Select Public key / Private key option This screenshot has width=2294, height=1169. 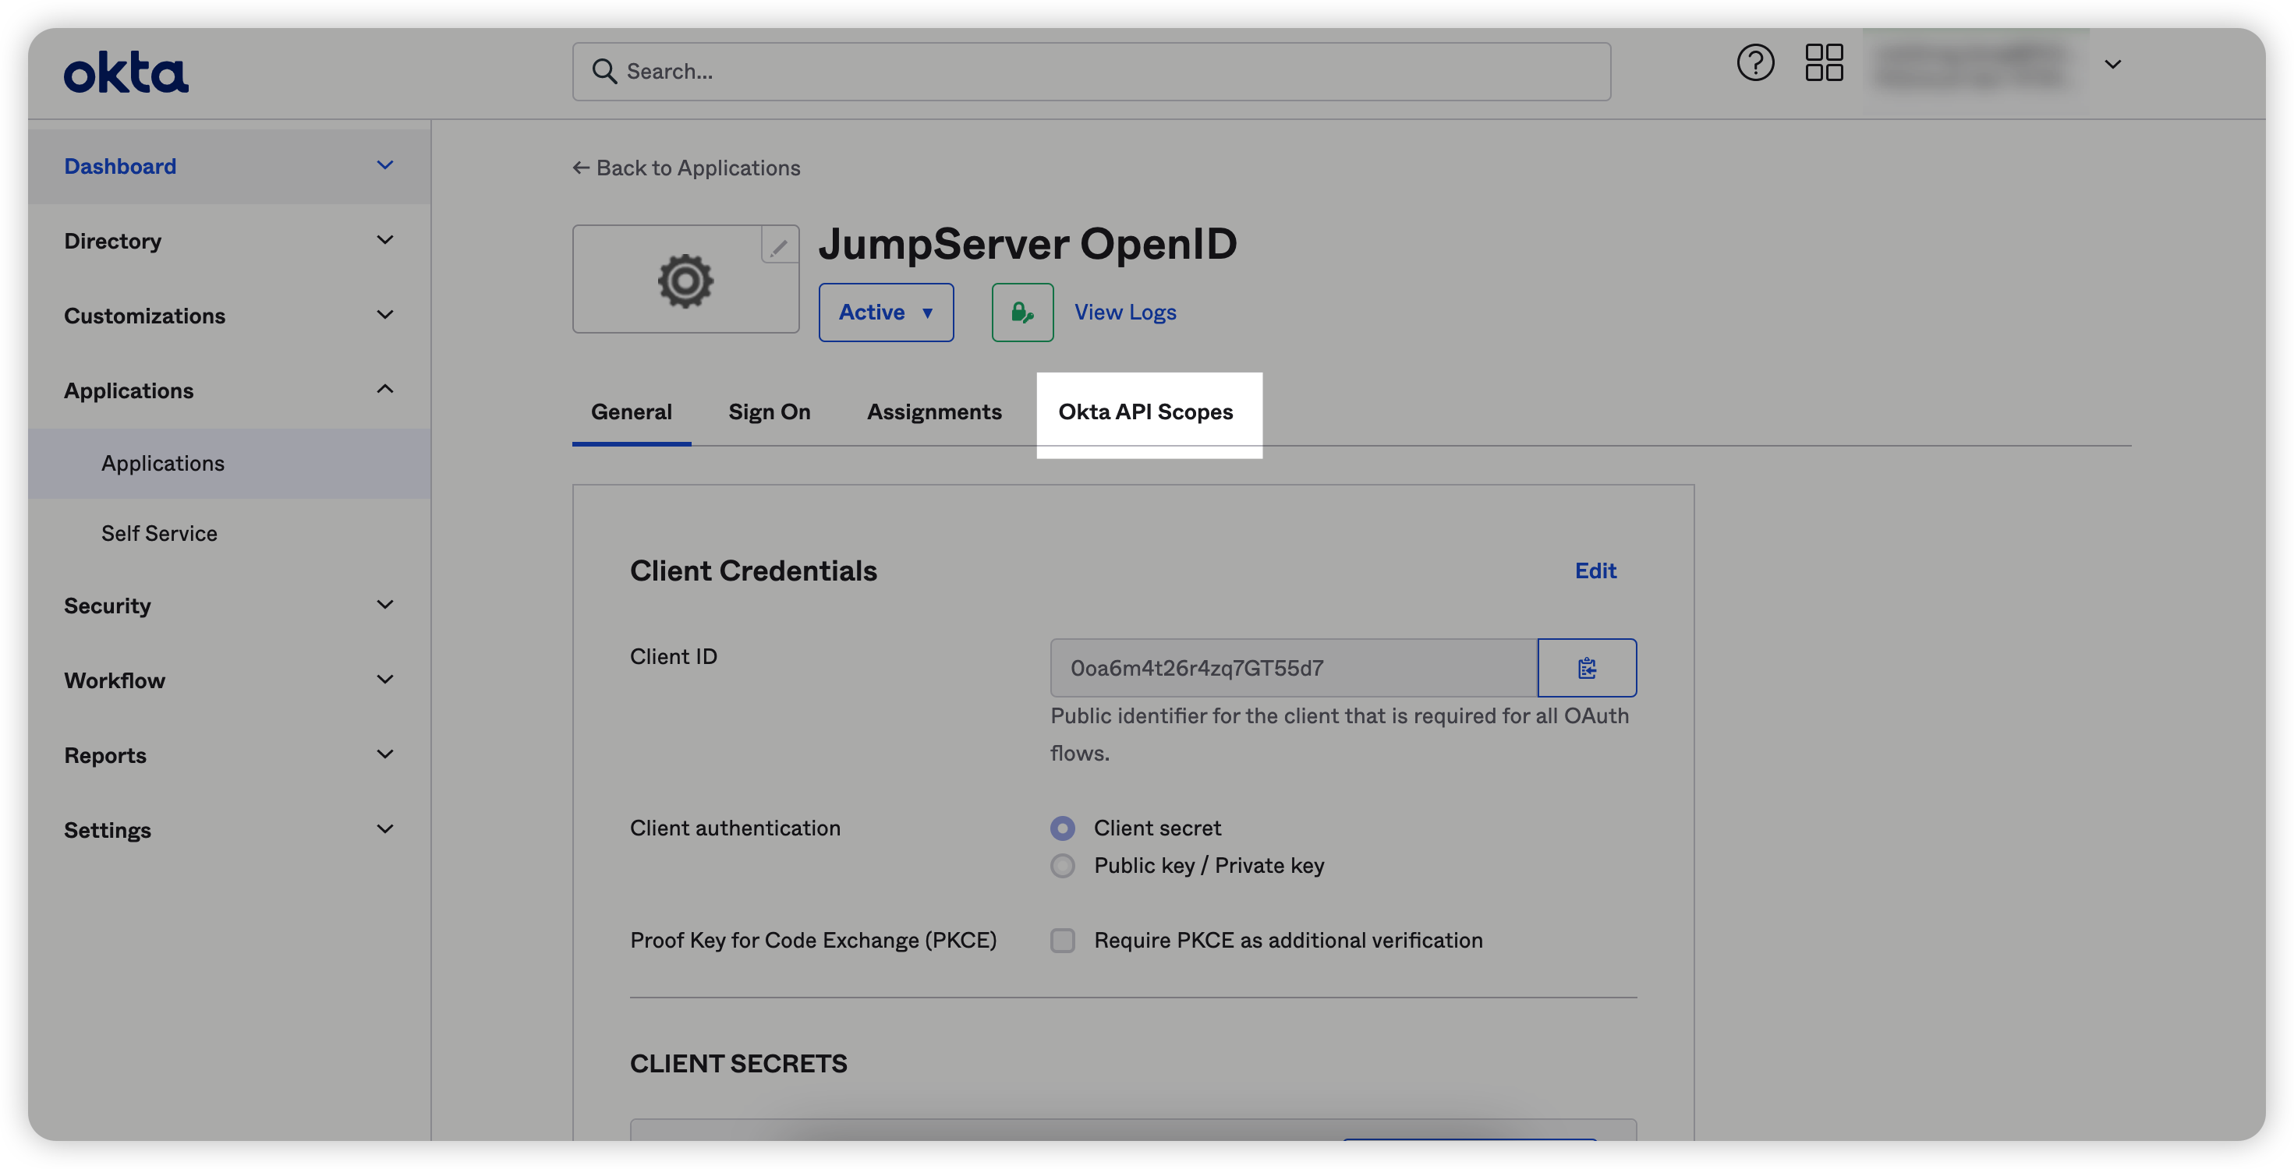[x=1063, y=865]
